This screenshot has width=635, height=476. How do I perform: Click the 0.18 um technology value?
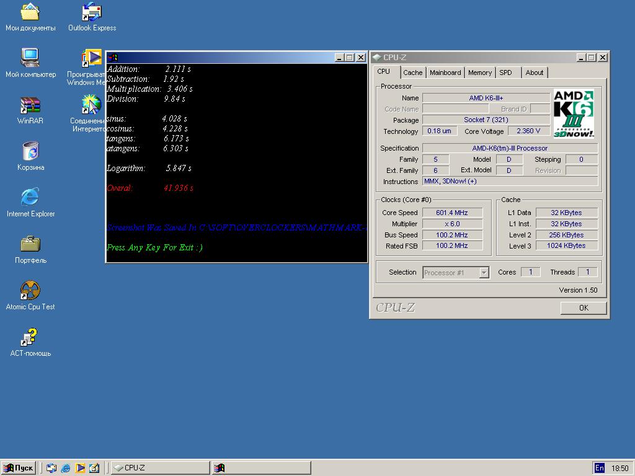(440, 131)
